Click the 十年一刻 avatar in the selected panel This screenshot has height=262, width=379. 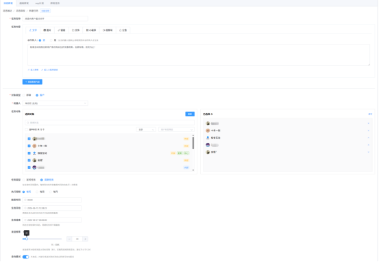(x=208, y=131)
